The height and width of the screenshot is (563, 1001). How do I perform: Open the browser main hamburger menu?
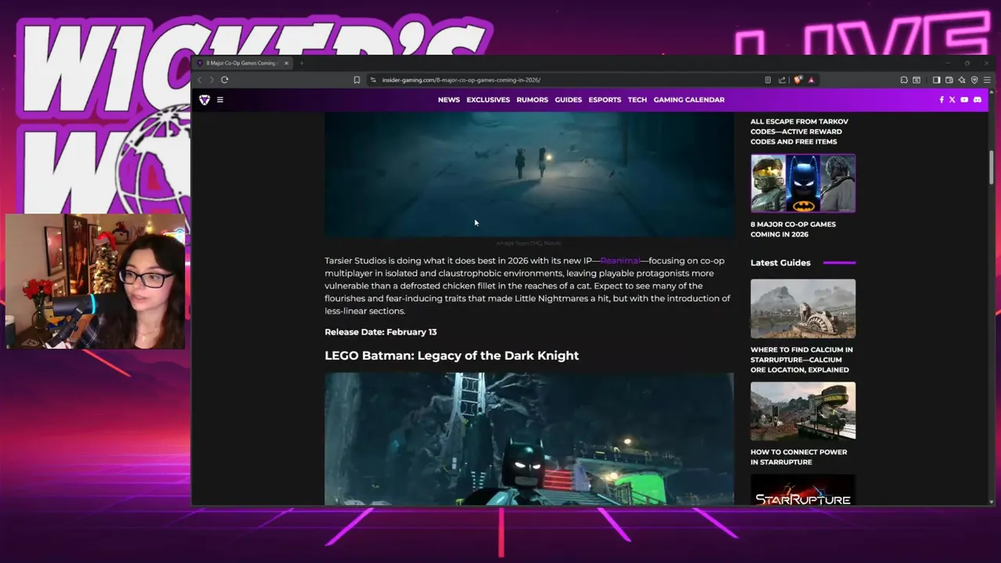coord(987,80)
